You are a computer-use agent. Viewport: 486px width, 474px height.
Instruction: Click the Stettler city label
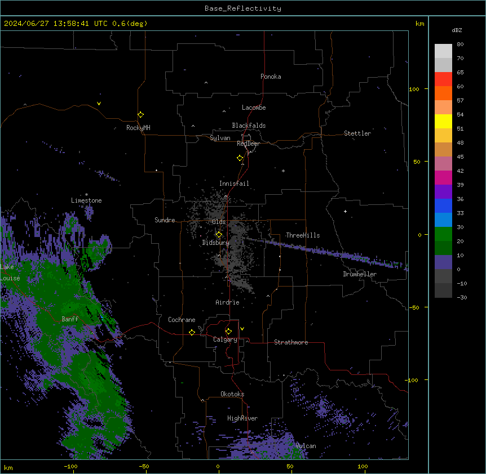(x=357, y=133)
